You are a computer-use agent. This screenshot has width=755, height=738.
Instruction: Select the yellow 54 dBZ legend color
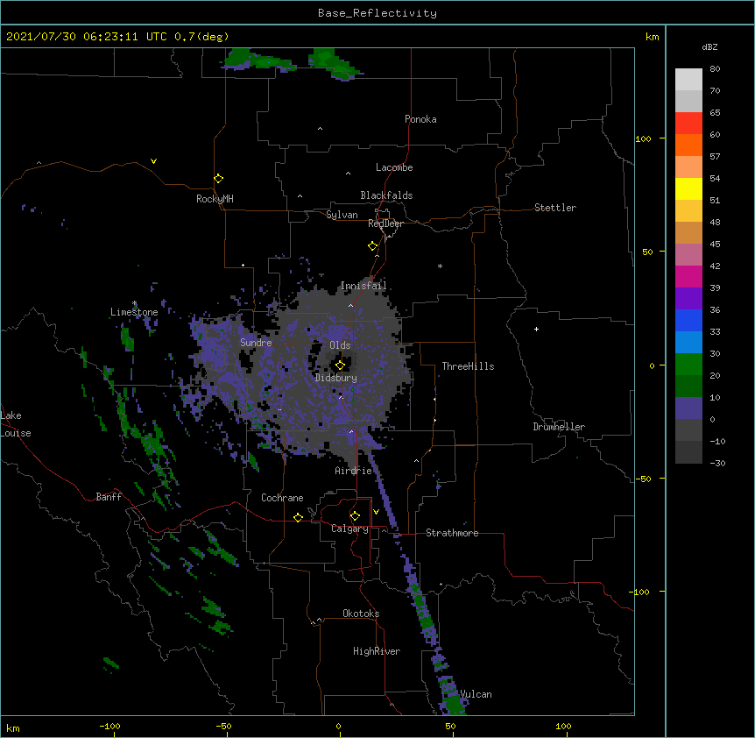click(688, 188)
